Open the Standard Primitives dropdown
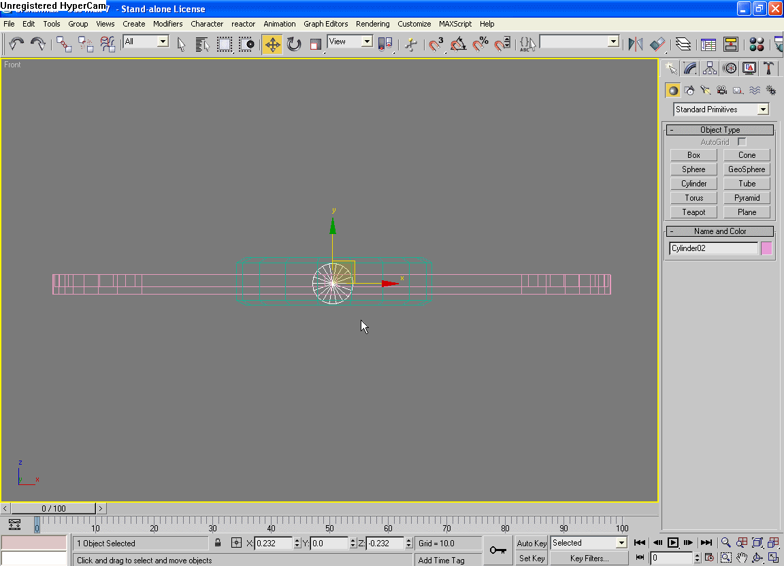The height and width of the screenshot is (566, 784). click(x=763, y=110)
